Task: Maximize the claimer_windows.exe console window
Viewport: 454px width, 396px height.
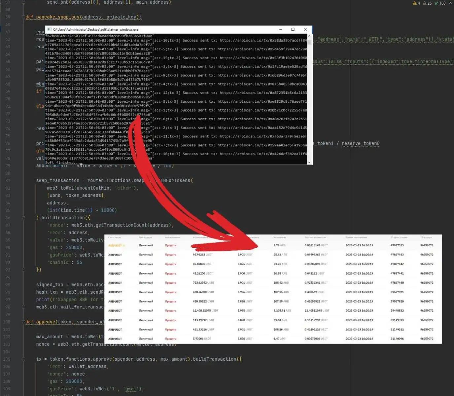Action: coord(293,29)
